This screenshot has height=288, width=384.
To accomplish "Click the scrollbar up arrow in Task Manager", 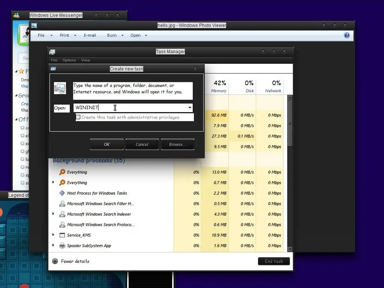I will (x=290, y=98).
